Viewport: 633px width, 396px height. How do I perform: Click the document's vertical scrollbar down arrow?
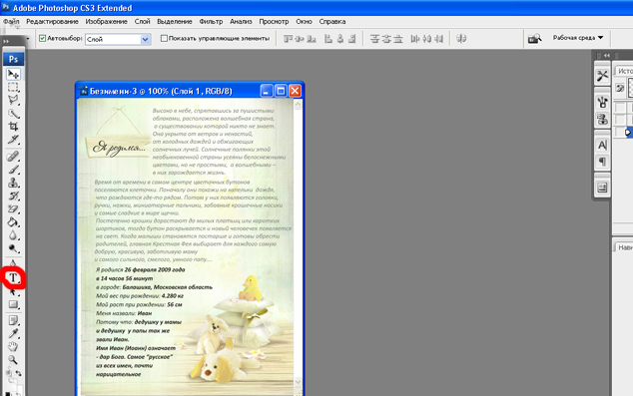(299, 381)
